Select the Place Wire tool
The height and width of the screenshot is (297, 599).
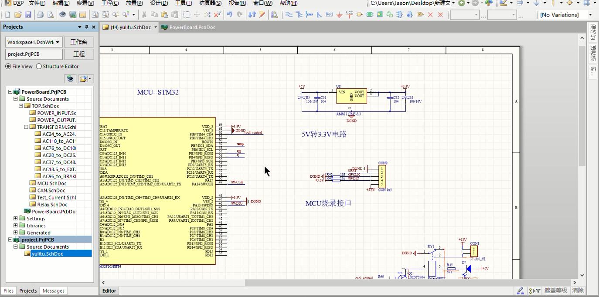(x=289, y=15)
